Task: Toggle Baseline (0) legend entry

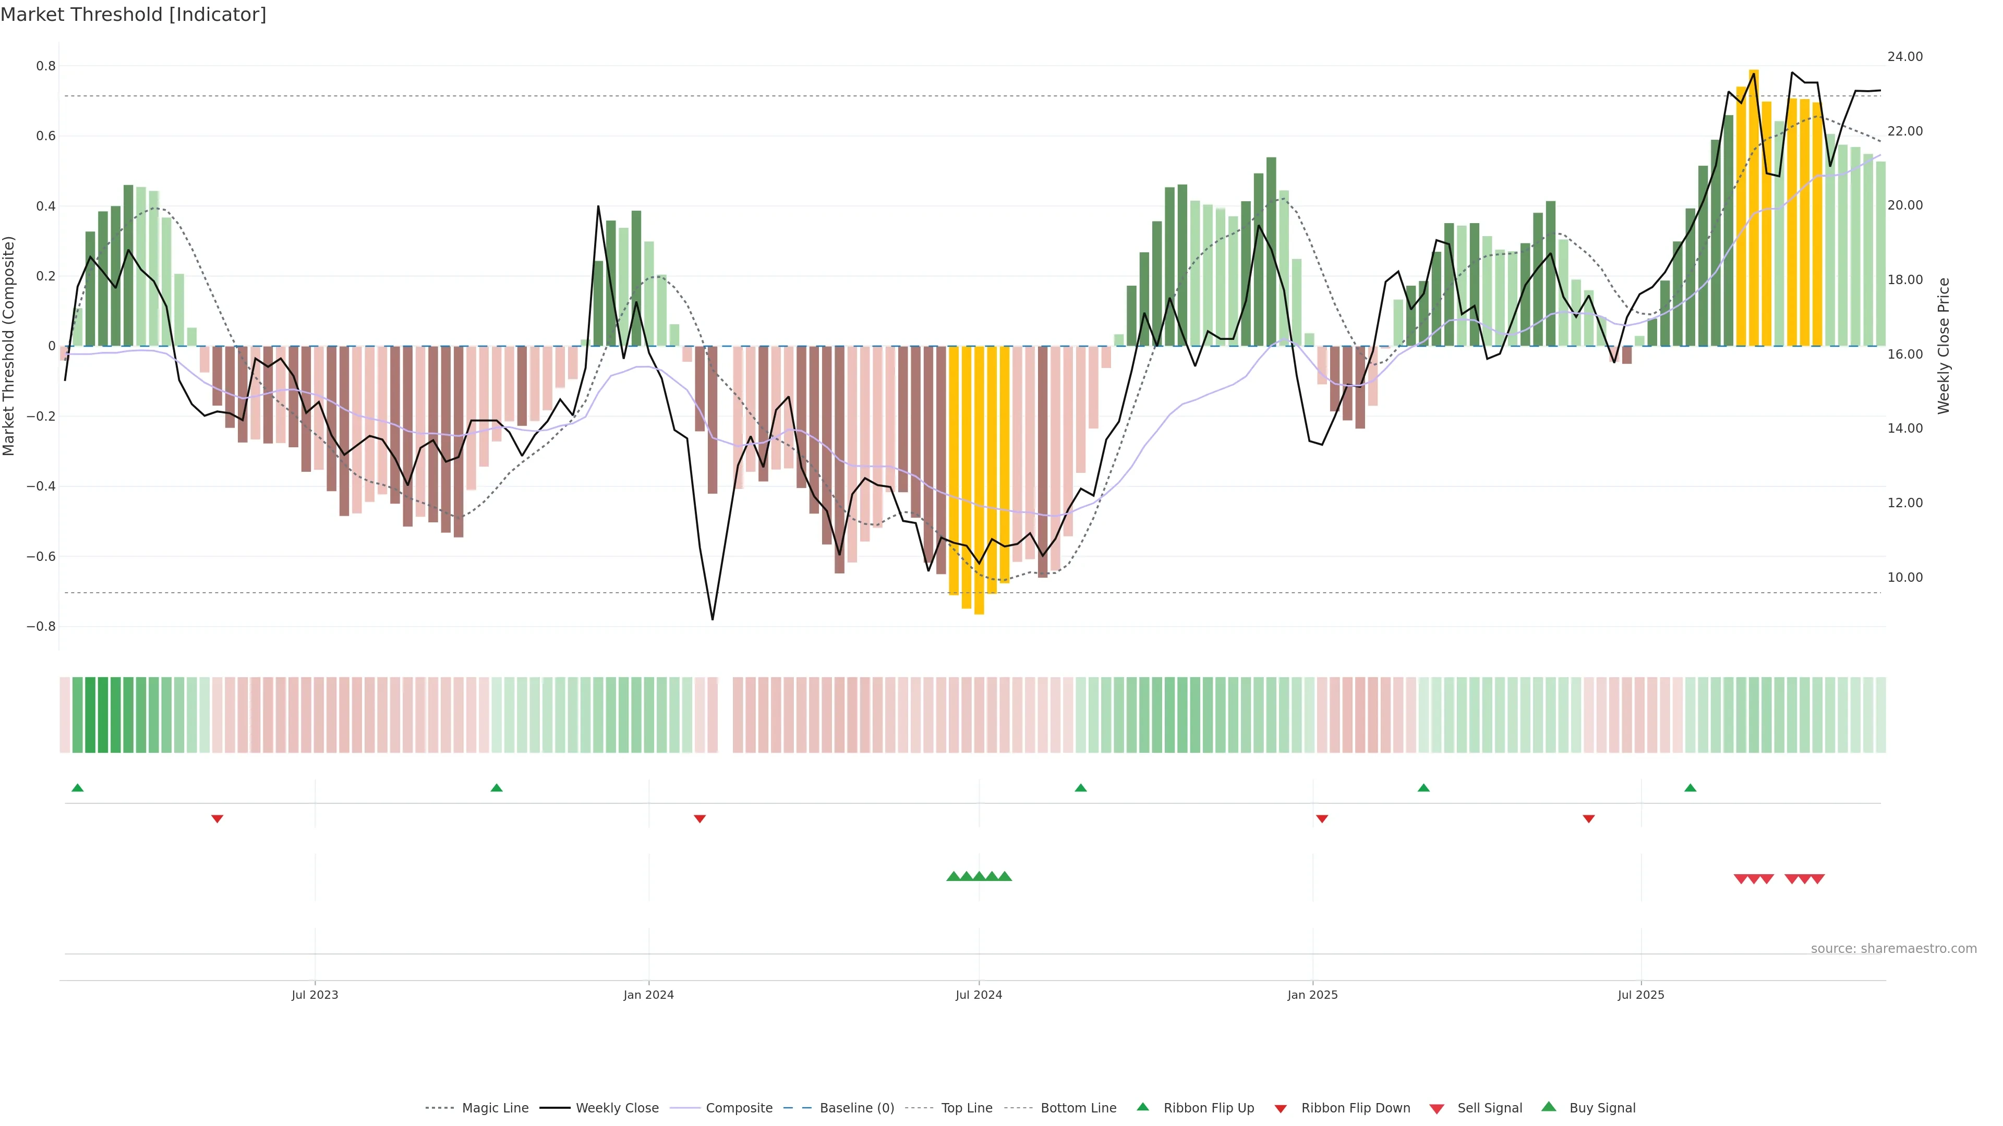Action: click(x=856, y=1107)
